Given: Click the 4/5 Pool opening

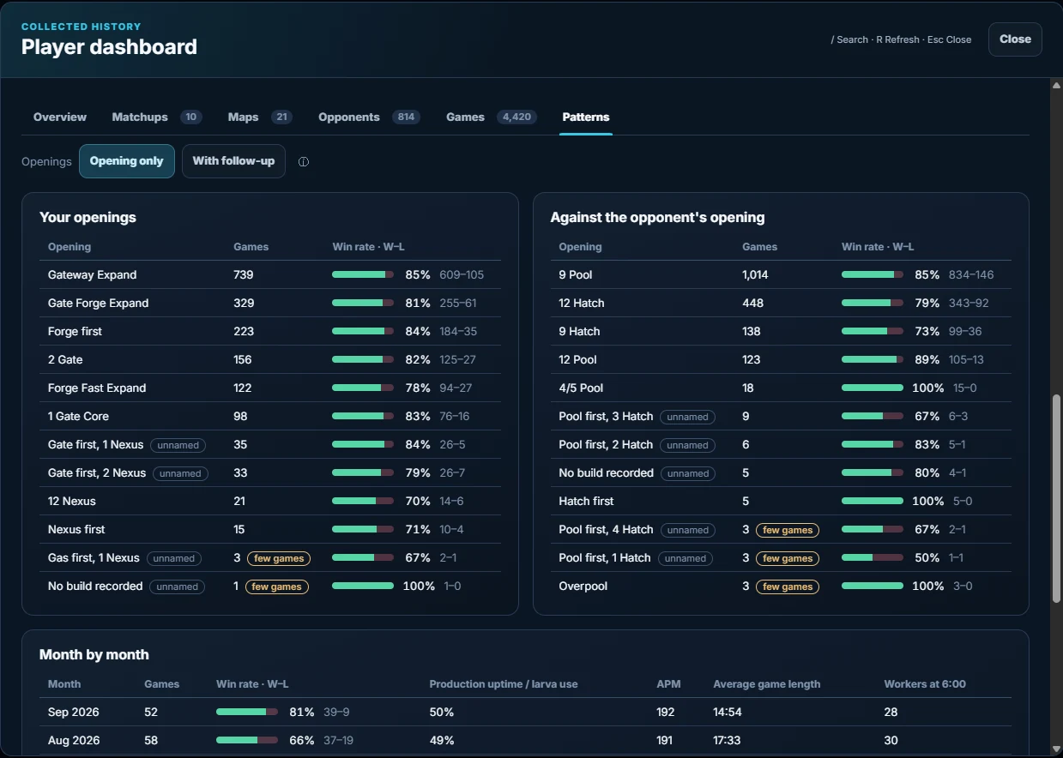Looking at the screenshot, I should click(781, 388).
